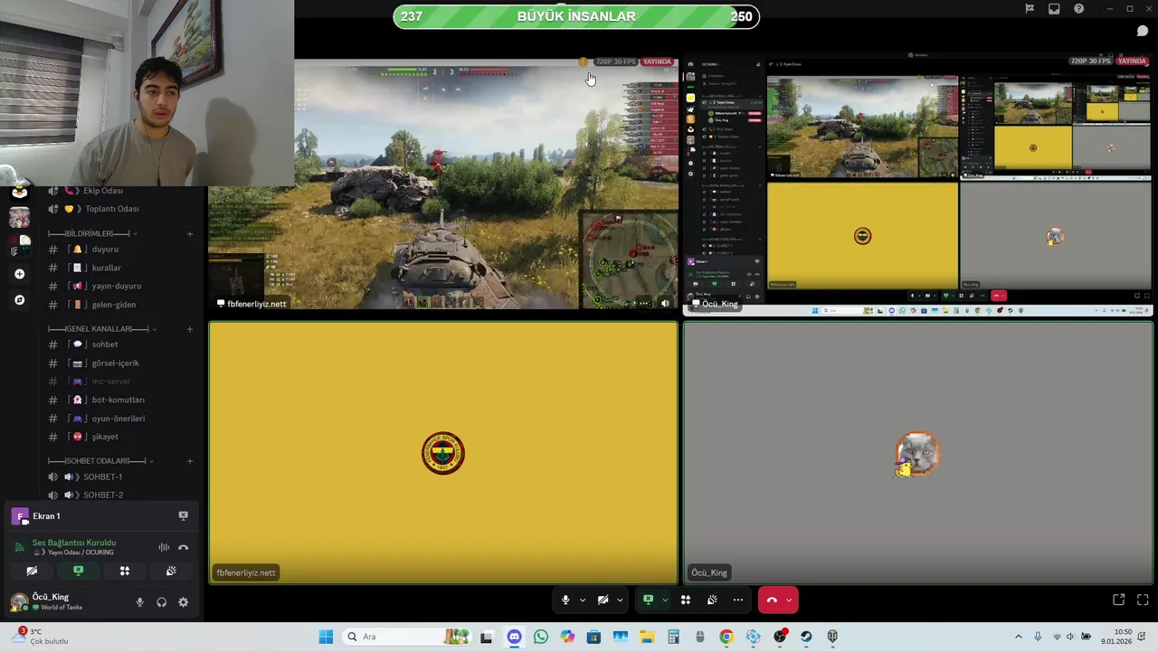
Task: Open the kurallar channel
Action: point(120,268)
